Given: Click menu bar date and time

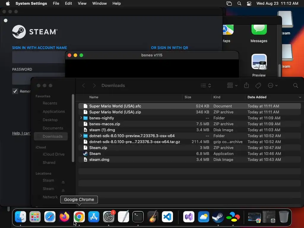Looking at the screenshot, I should tap(277, 4).
